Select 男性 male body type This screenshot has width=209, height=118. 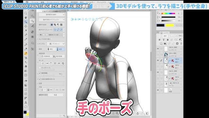51,49
